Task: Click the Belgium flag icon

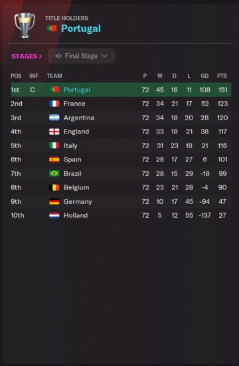Action: 54,187
